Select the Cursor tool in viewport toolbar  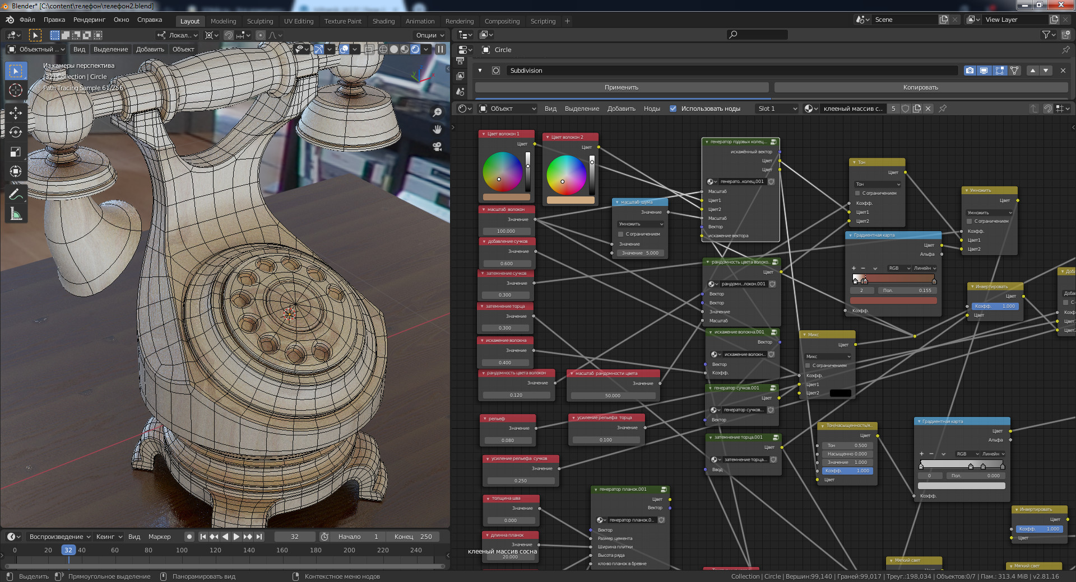click(x=16, y=91)
